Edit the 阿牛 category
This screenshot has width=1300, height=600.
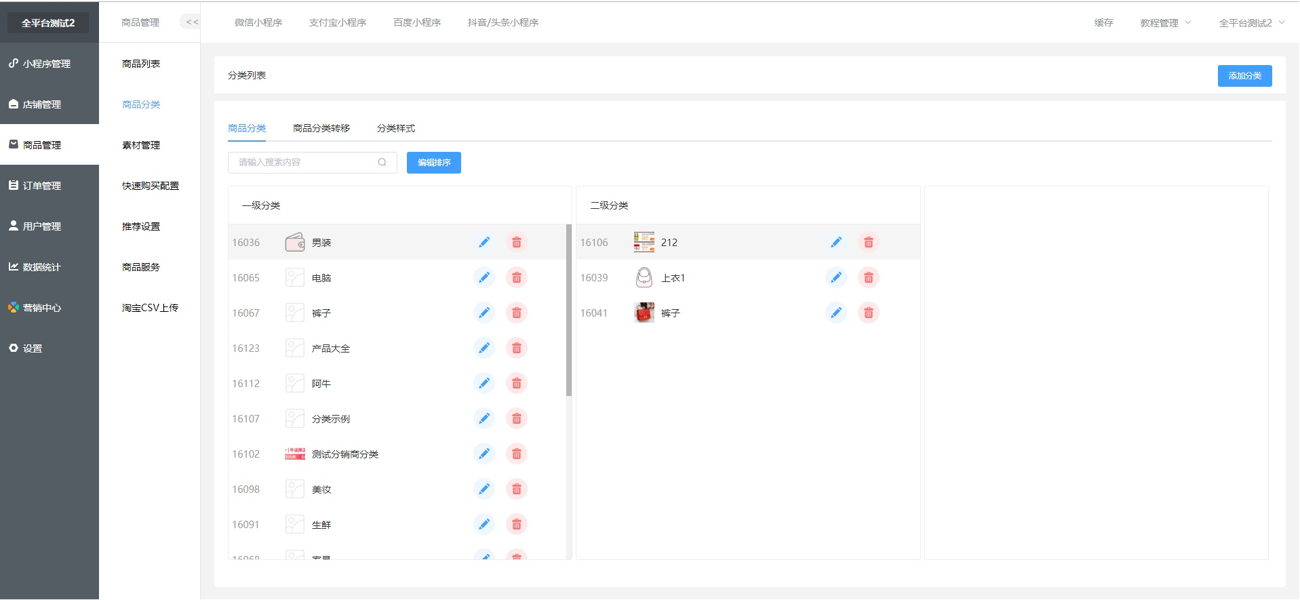[x=484, y=383]
